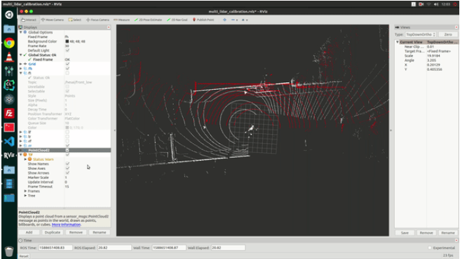Expand the Tree node under TF
460x259 pixels.
pyautogui.click(x=25, y=196)
